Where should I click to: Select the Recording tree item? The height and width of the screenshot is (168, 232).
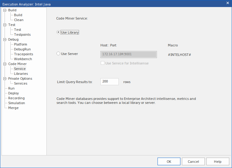16,98
